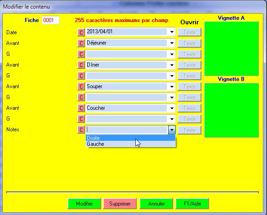Collapse the open Notes dropdown arrow
The image size is (267, 215).
coord(172,130)
